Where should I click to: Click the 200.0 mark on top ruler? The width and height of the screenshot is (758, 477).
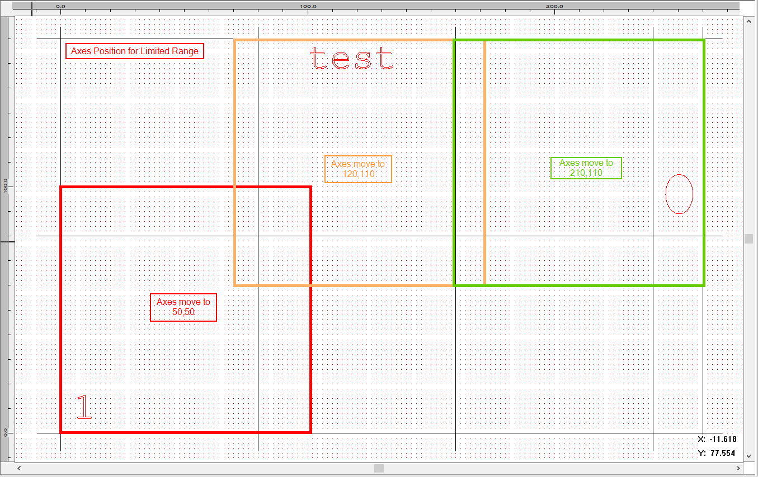554,6
